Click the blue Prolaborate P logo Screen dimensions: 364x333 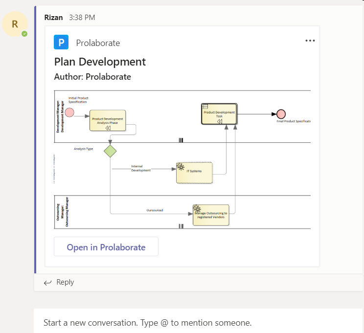(61, 43)
